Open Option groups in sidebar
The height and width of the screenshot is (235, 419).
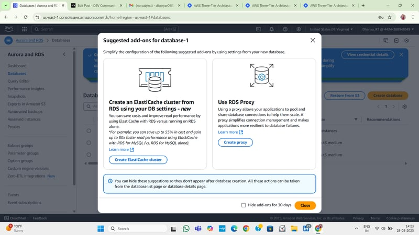pyautogui.click(x=20, y=161)
